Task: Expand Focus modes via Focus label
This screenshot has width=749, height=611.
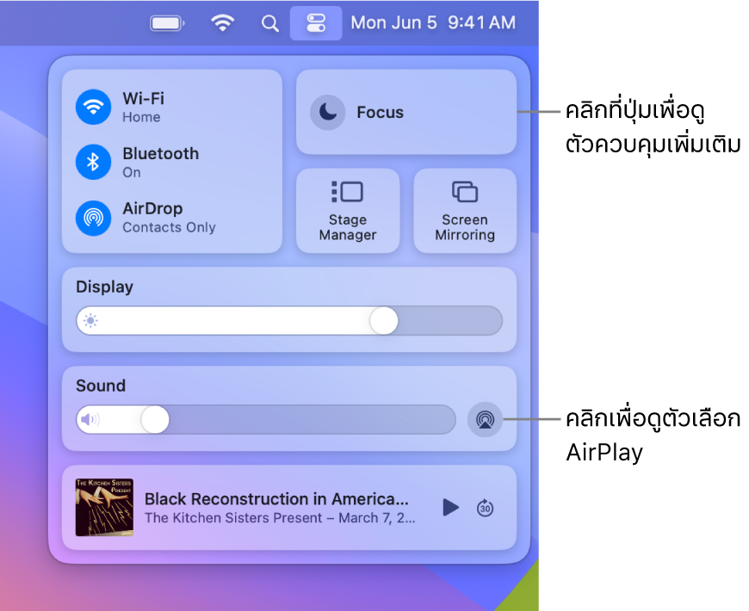Action: pyautogui.click(x=381, y=112)
